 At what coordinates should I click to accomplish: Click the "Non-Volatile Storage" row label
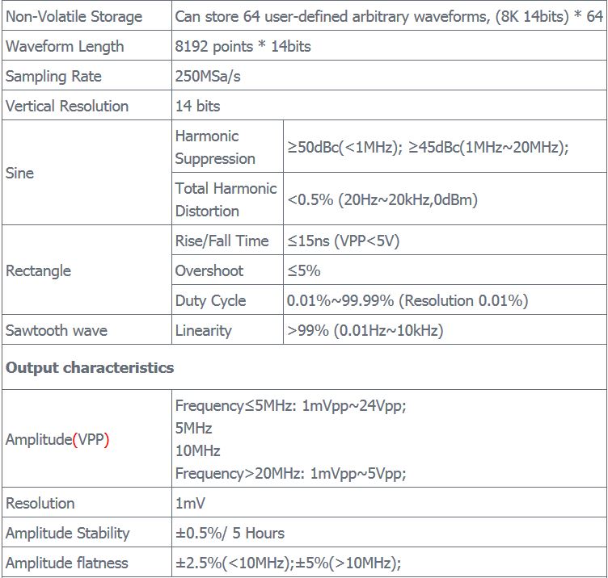74,16
